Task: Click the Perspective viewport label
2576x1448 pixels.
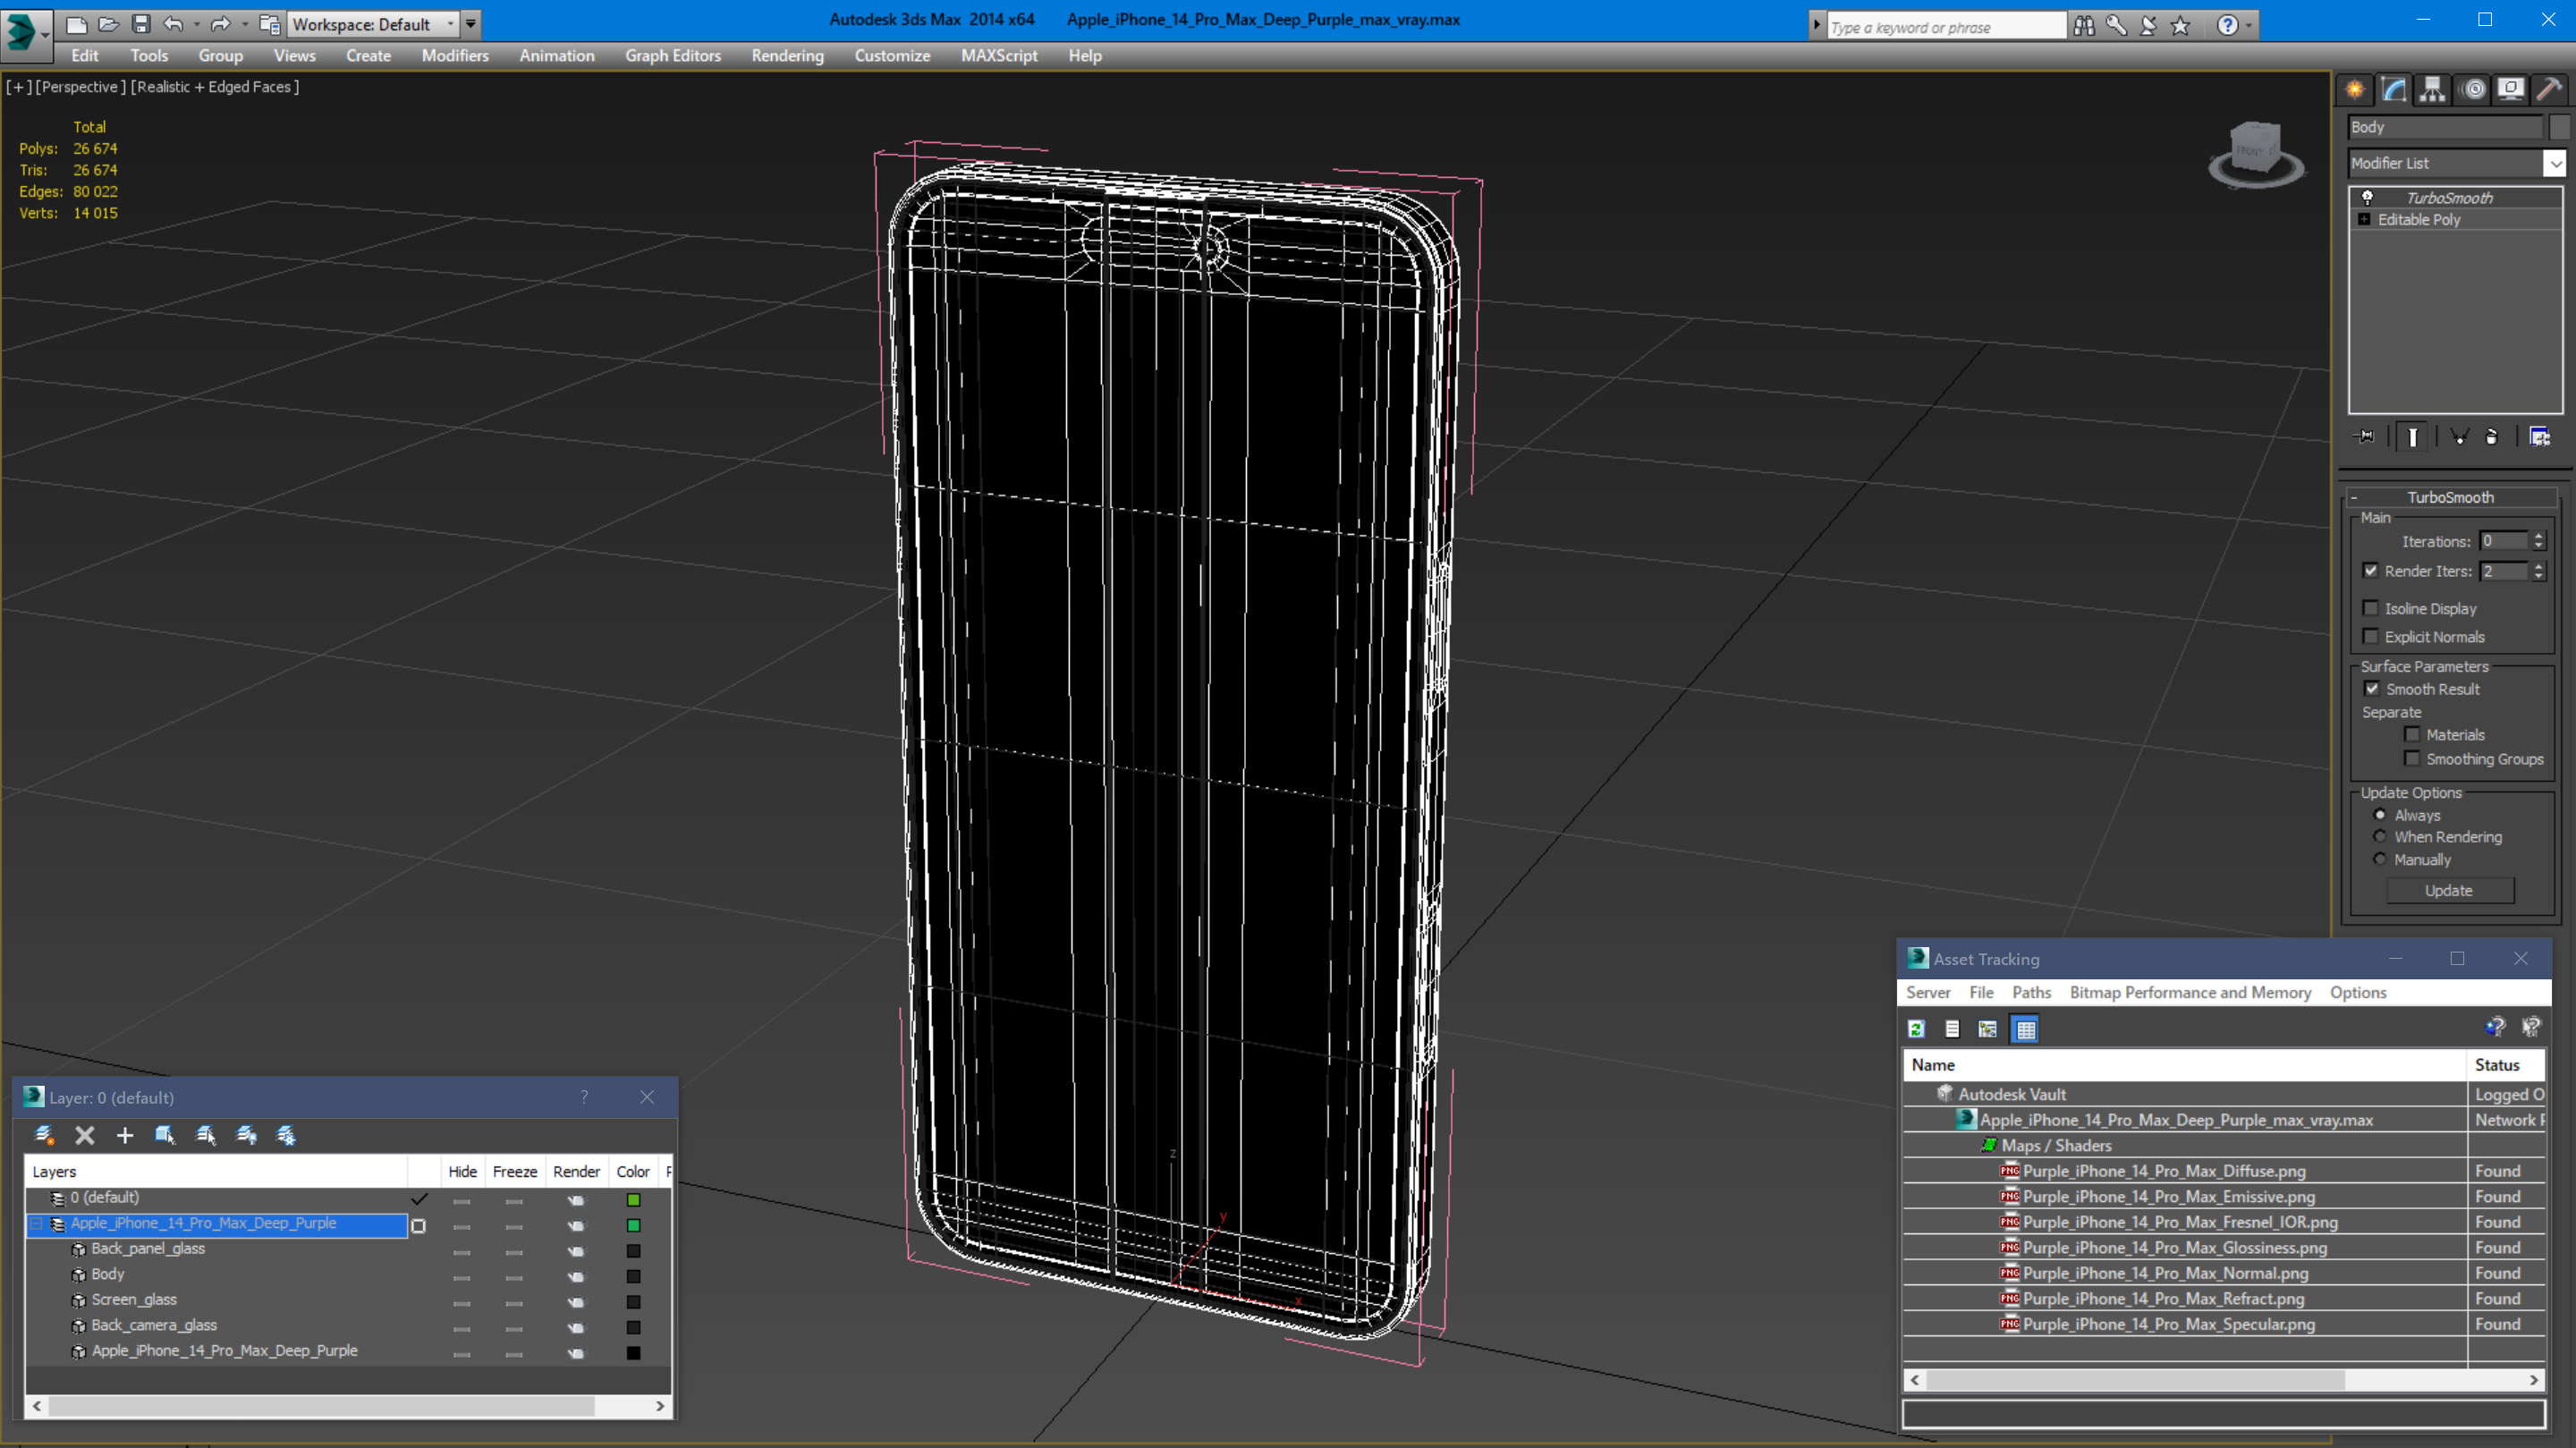Action: pyautogui.click(x=81, y=87)
